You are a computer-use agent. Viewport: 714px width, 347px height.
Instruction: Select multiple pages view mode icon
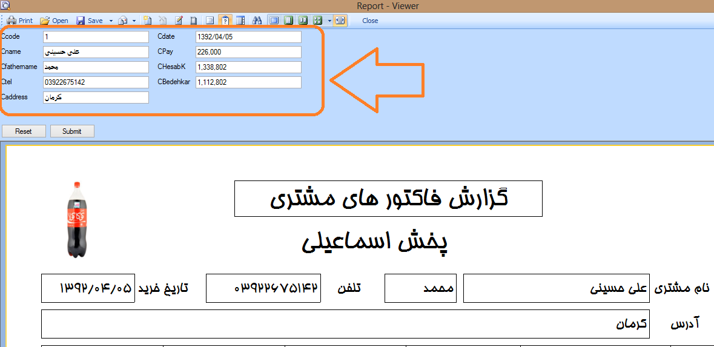click(318, 21)
